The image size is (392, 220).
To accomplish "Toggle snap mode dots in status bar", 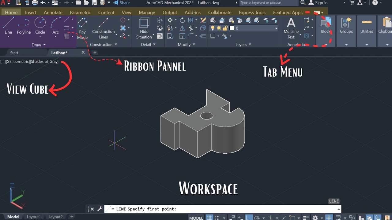I will [217, 218].
